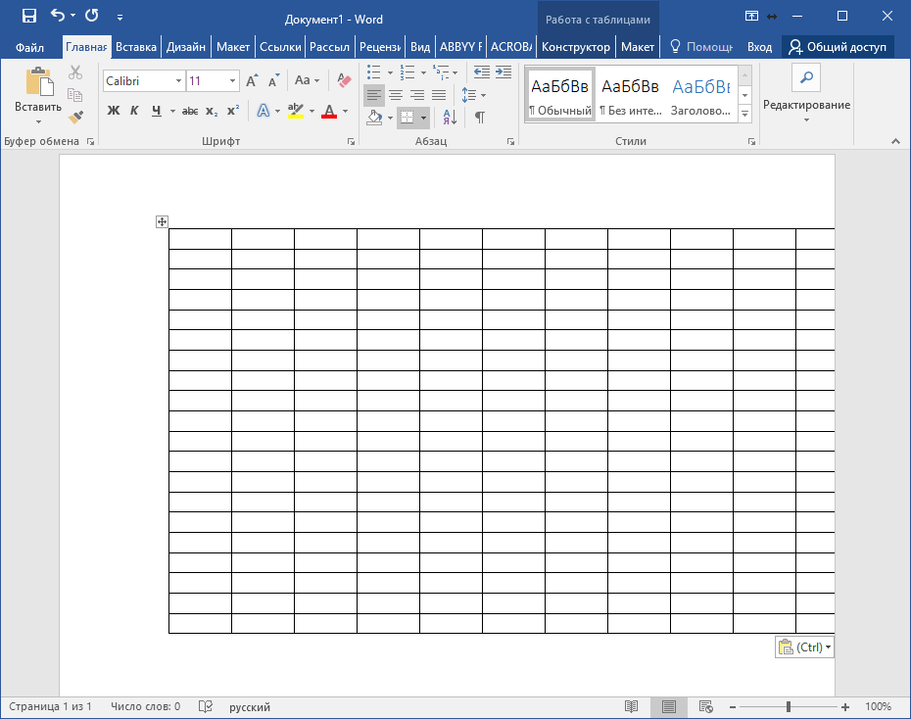Clear formatting with the eraser icon
The width and height of the screenshot is (911, 719).
point(343,80)
